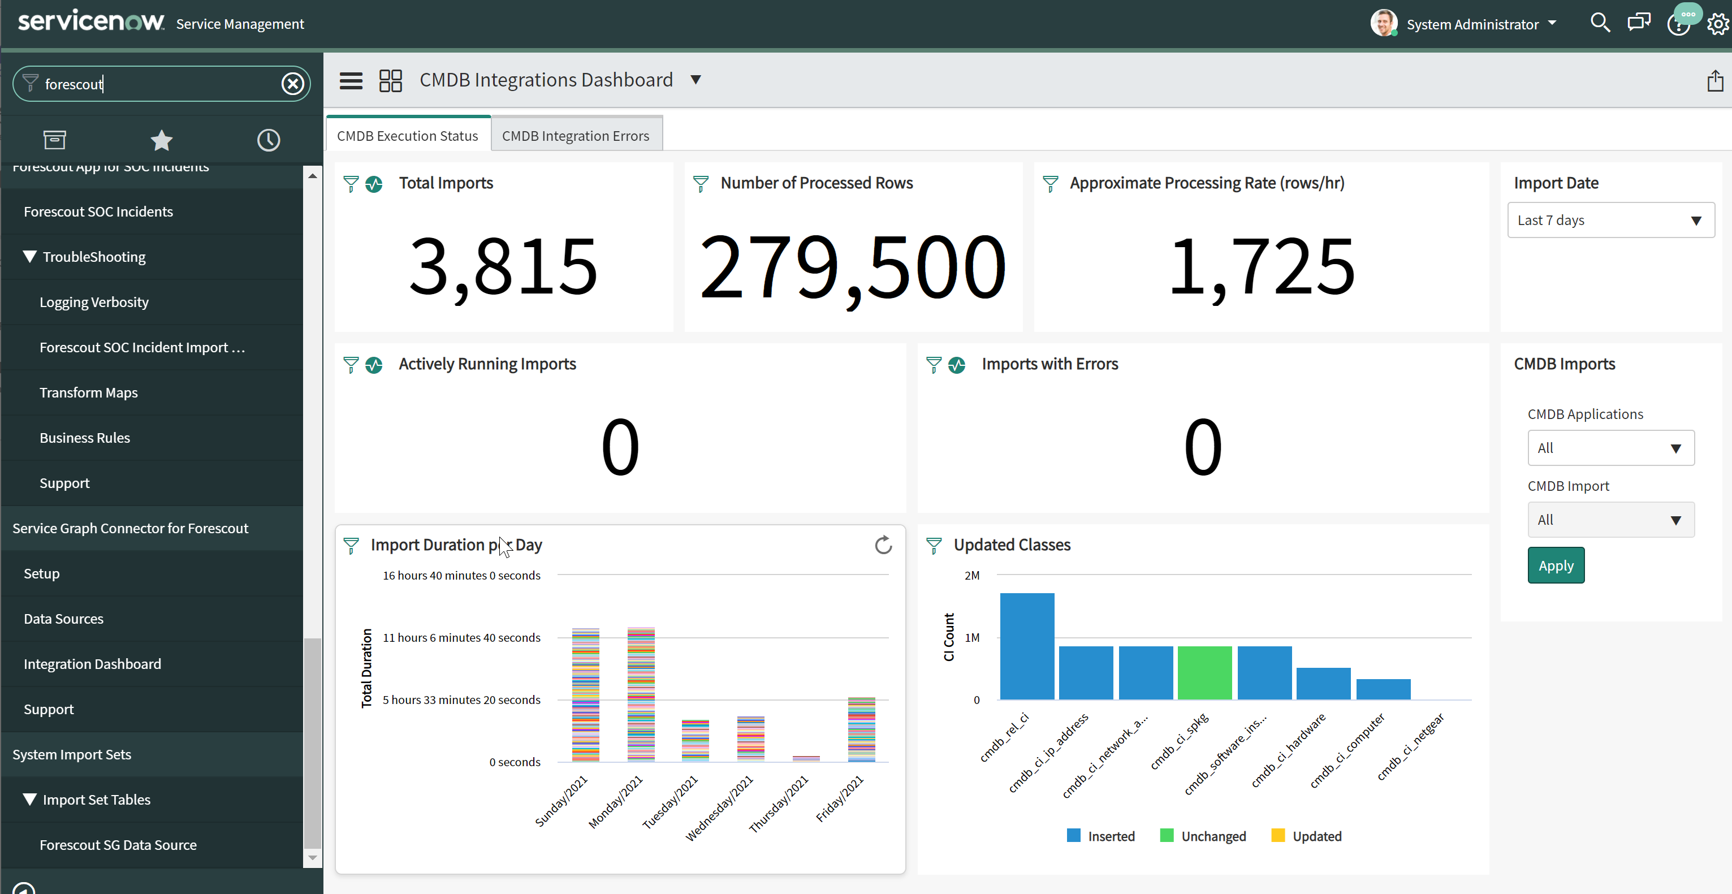This screenshot has width=1732, height=894.
Task: Open the Favorites star tab
Action: point(161,140)
